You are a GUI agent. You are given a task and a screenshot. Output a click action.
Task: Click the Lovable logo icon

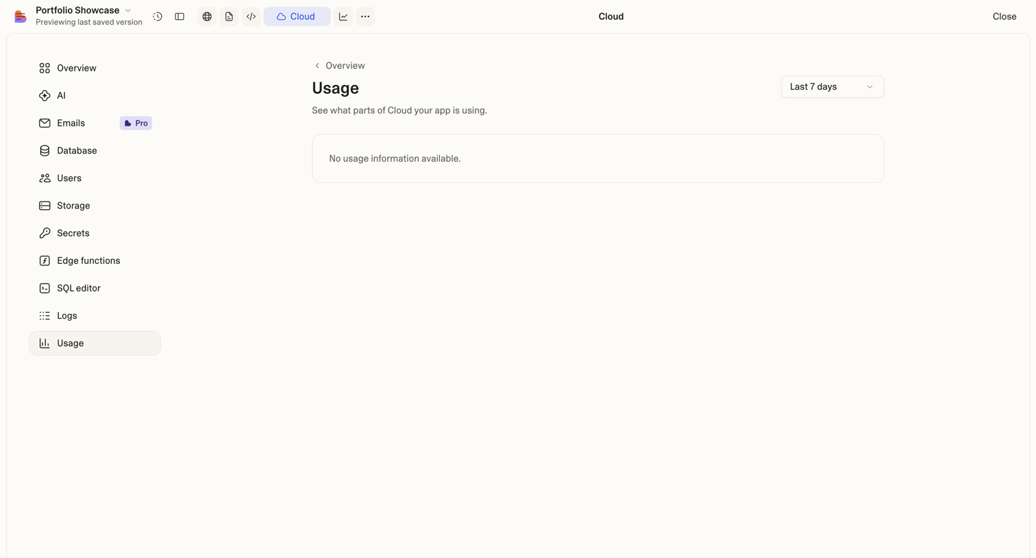[x=21, y=16]
